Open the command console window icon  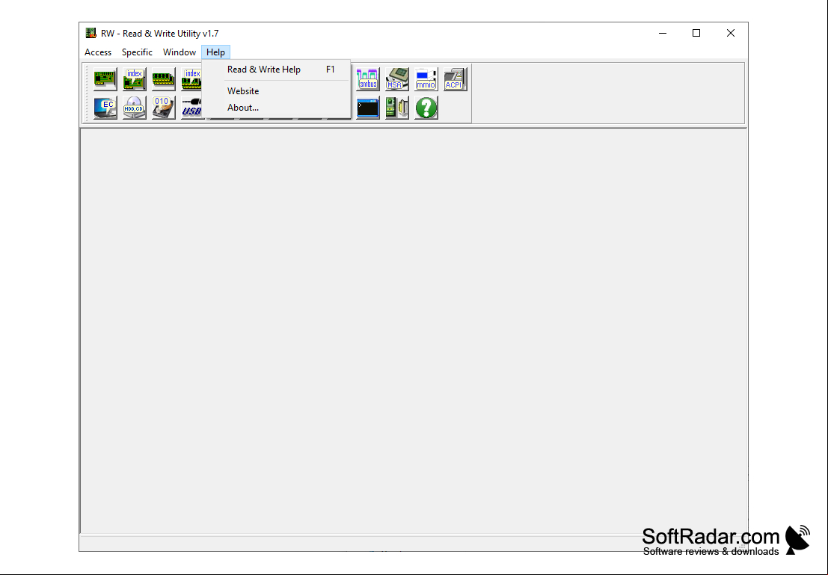click(x=368, y=108)
